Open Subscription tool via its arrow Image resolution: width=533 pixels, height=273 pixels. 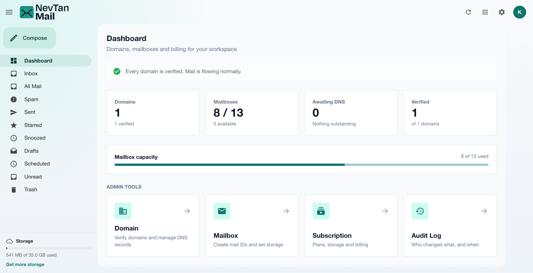pyautogui.click(x=385, y=211)
